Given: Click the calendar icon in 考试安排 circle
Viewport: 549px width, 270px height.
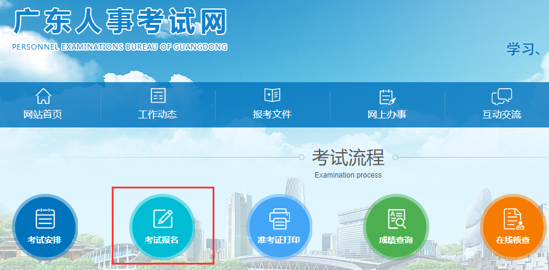Looking at the screenshot, I should [x=45, y=219].
